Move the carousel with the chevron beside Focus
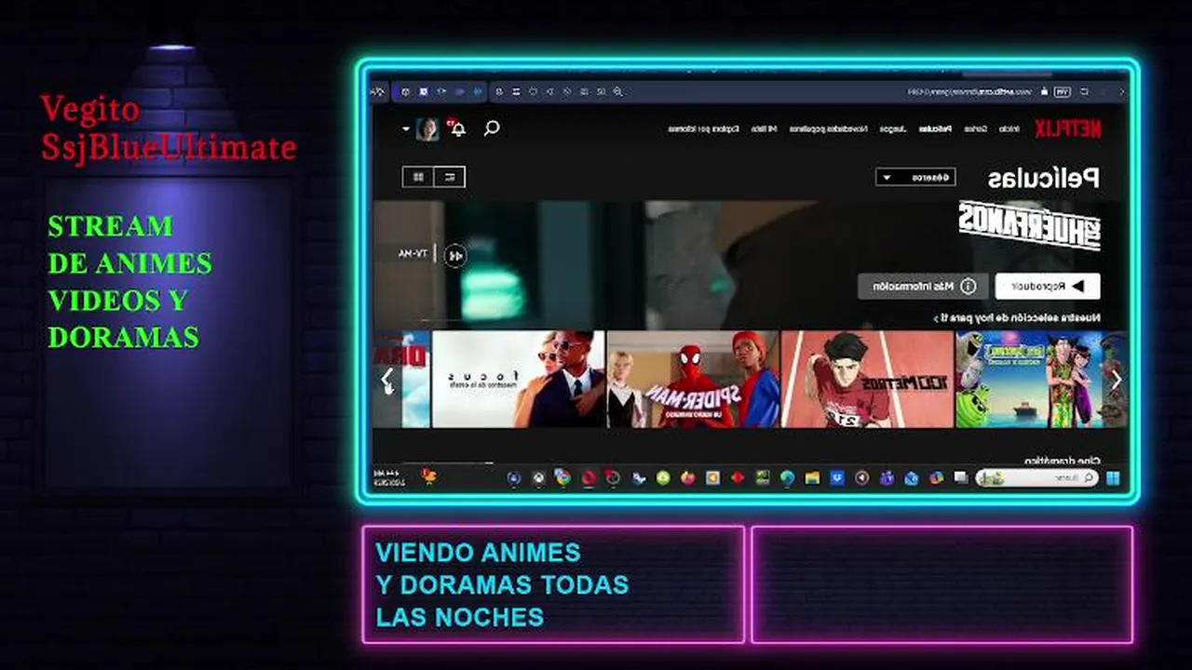 click(387, 380)
